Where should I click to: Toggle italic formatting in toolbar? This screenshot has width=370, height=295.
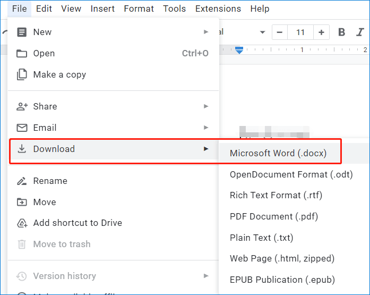pos(360,32)
